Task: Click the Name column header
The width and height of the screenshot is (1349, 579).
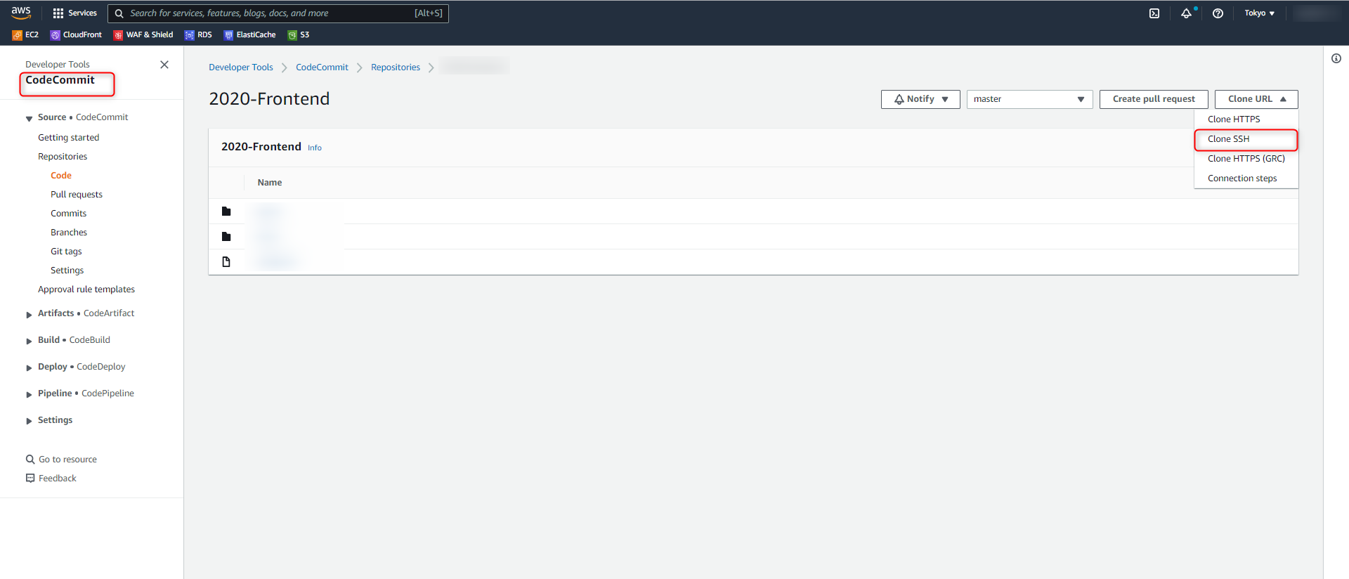Action: [x=270, y=183]
